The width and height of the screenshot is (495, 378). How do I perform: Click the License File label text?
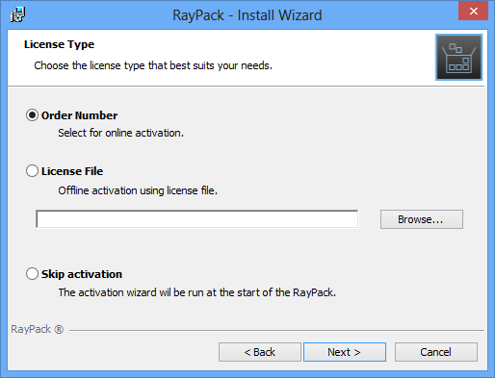72,171
